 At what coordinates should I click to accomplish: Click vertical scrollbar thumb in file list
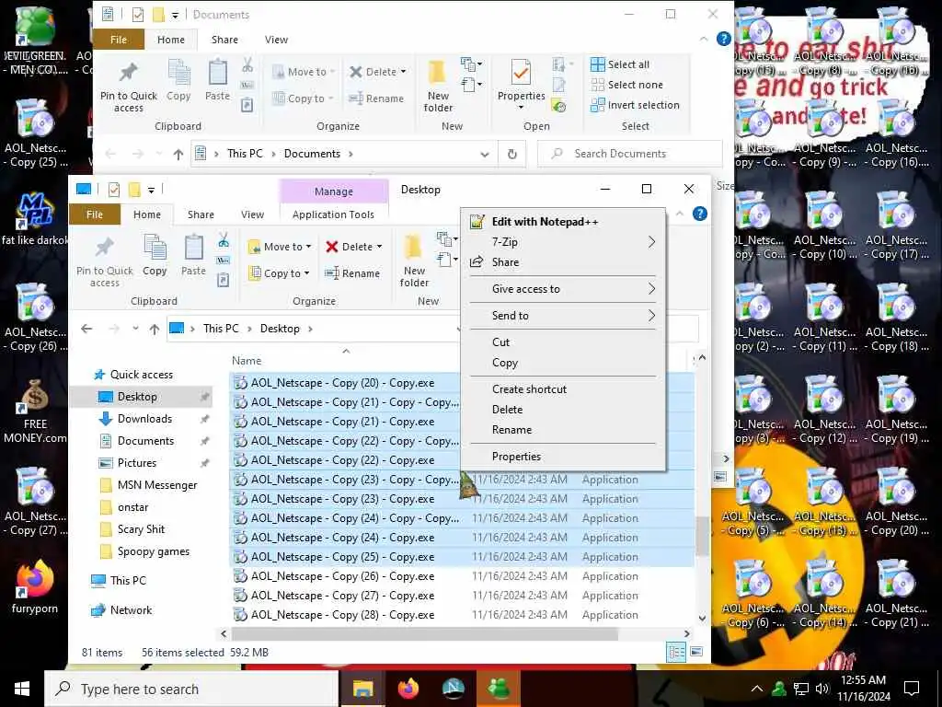click(702, 537)
